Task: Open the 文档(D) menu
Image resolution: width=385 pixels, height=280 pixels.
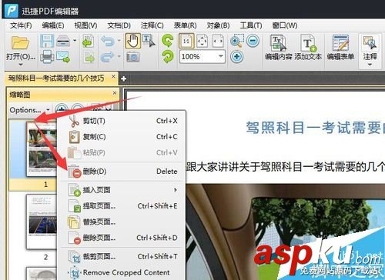Action: click(x=119, y=25)
